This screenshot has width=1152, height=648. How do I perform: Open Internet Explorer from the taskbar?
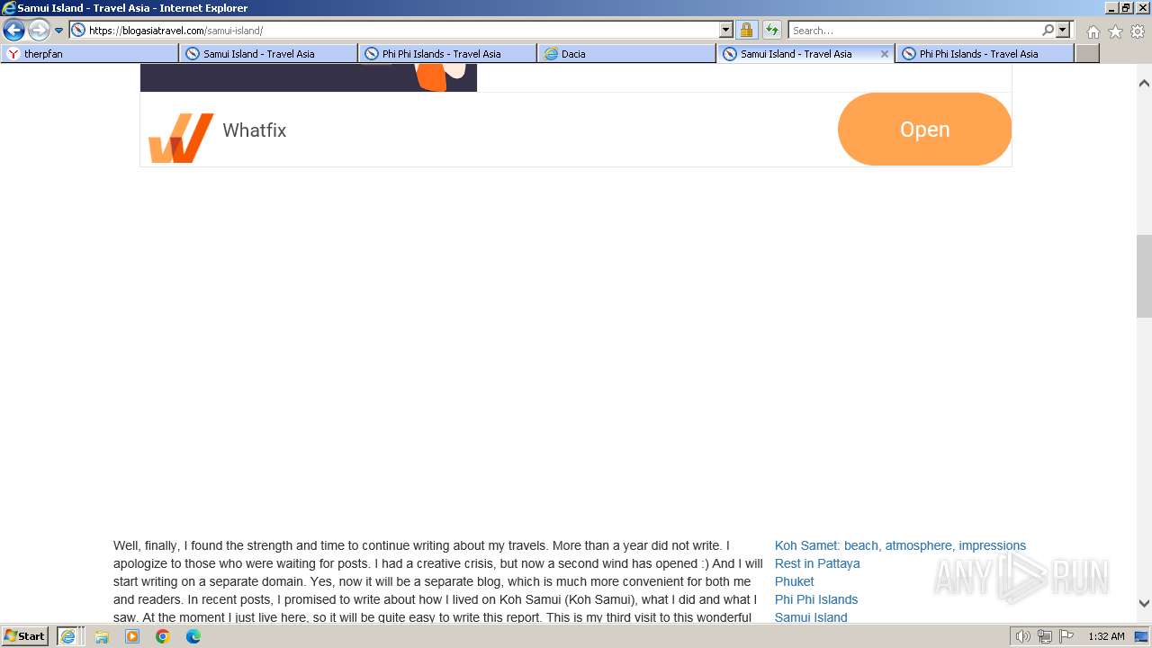67,636
